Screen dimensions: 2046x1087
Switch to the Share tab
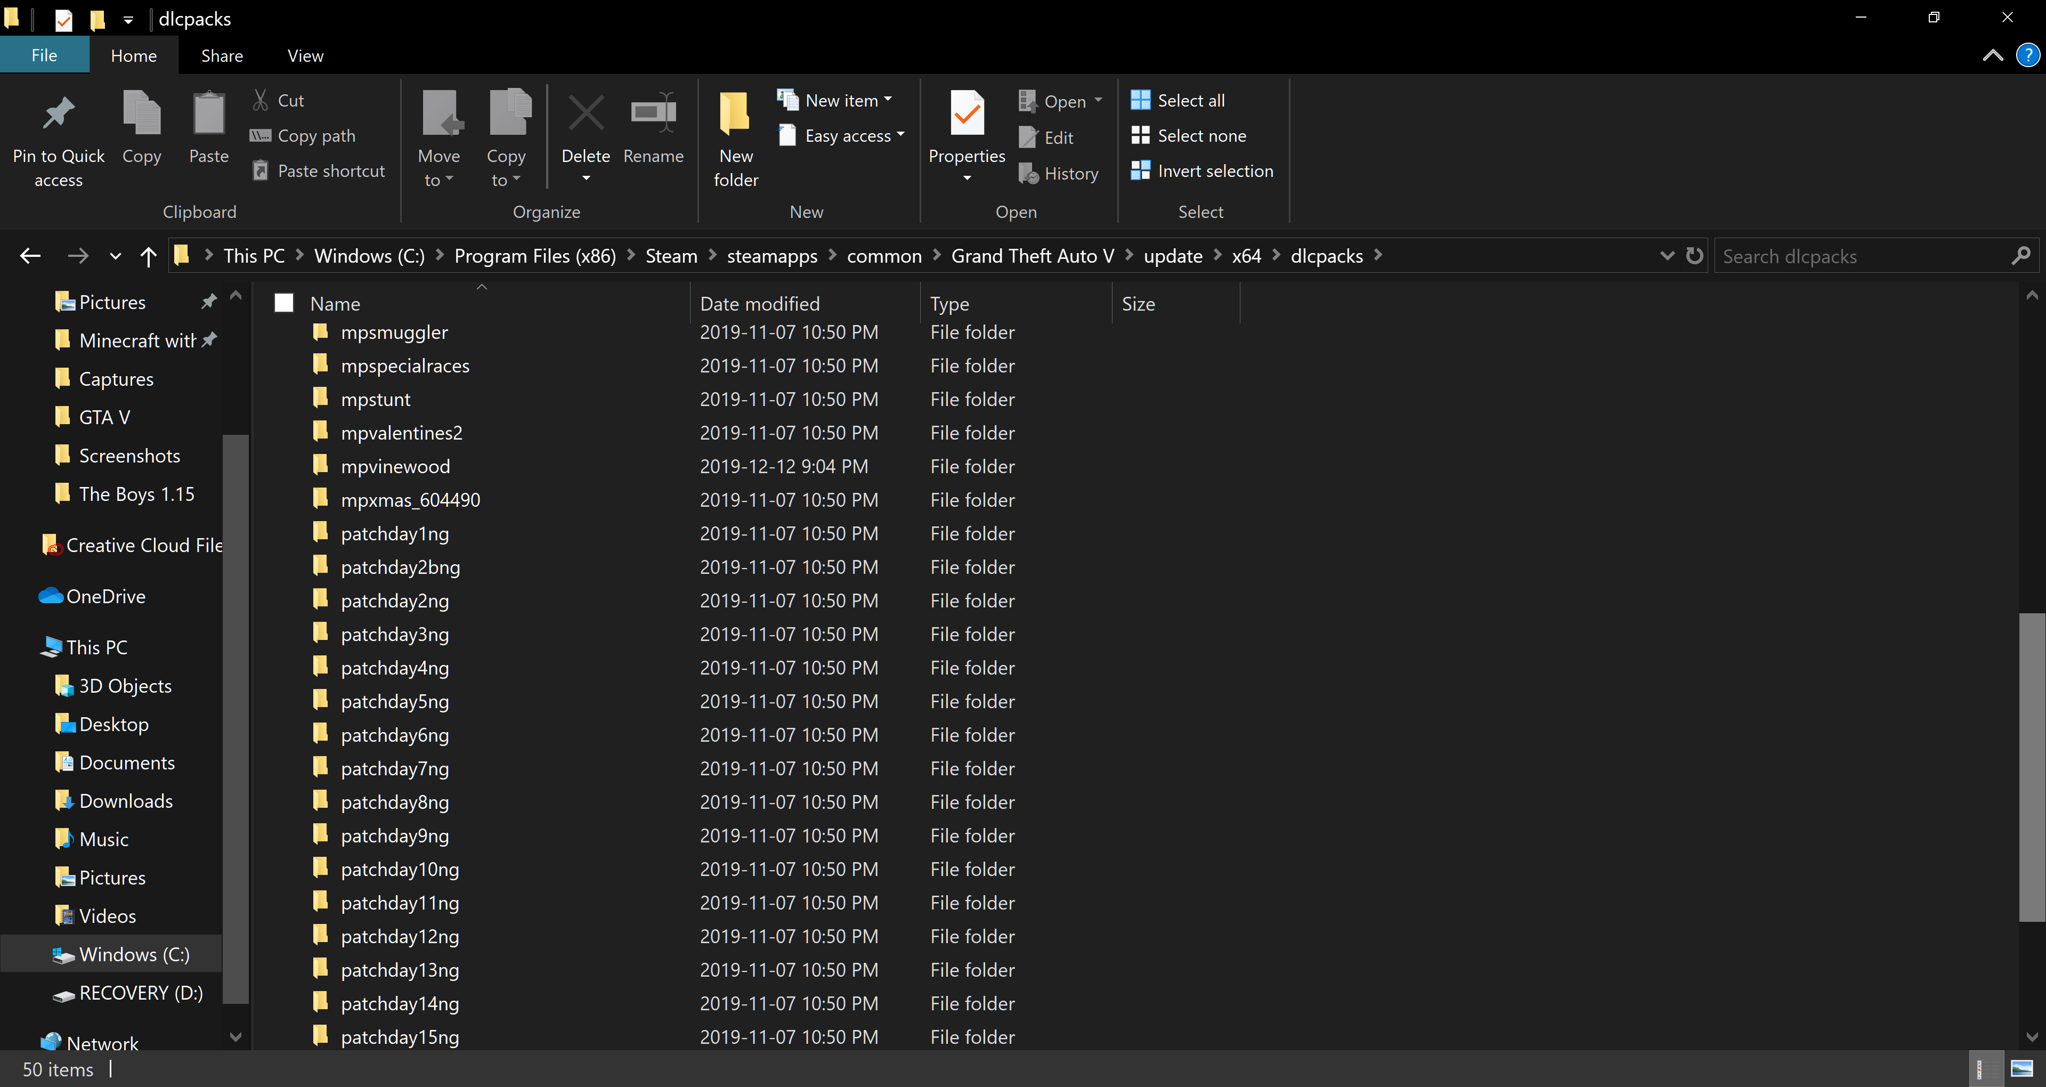[222, 55]
